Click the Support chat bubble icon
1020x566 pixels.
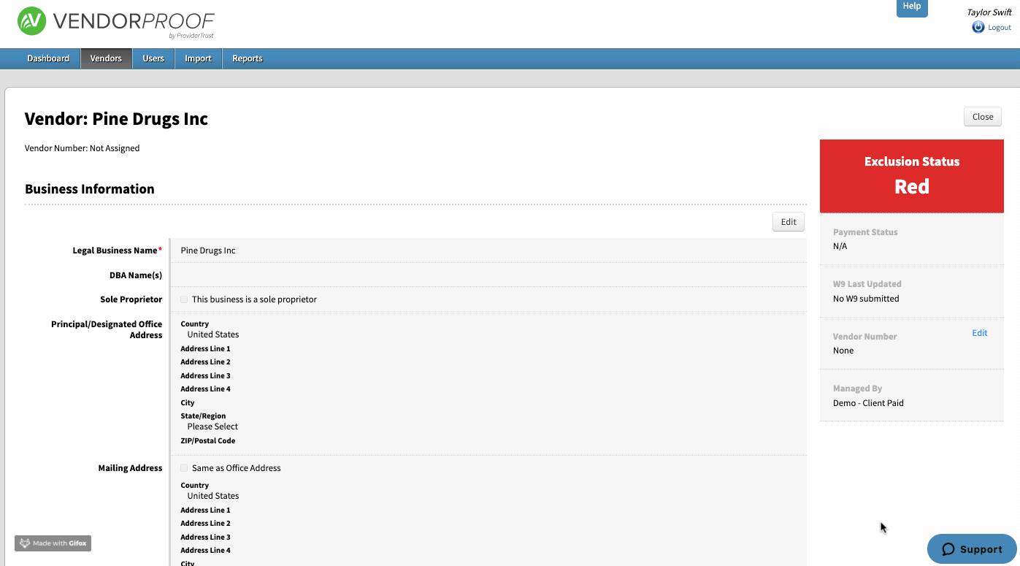(x=948, y=549)
